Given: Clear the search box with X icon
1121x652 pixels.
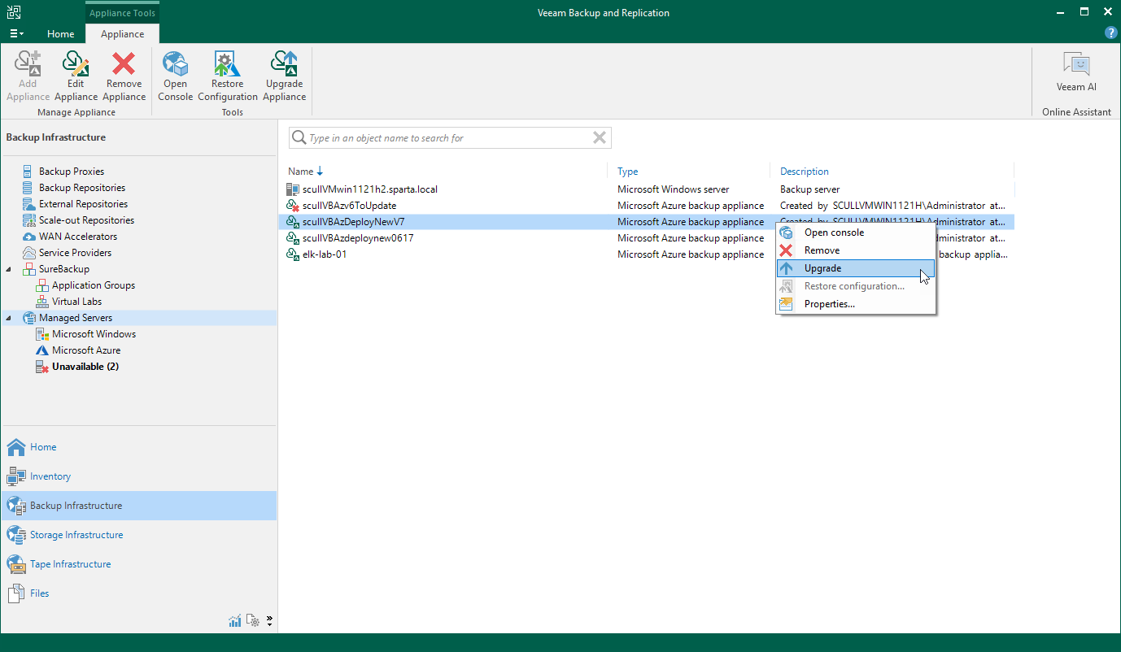Looking at the screenshot, I should [600, 137].
